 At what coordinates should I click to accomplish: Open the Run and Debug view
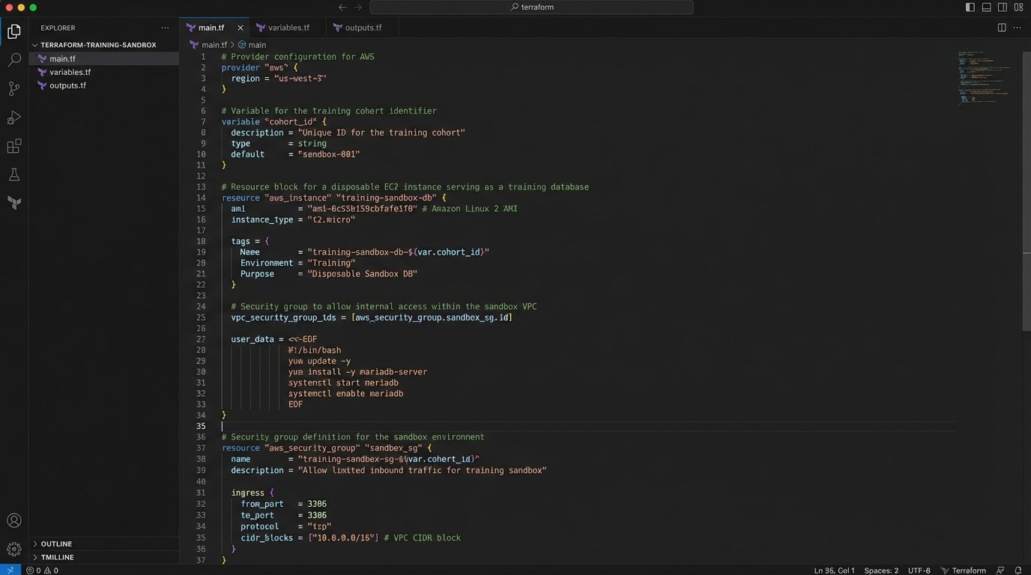(13, 118)
